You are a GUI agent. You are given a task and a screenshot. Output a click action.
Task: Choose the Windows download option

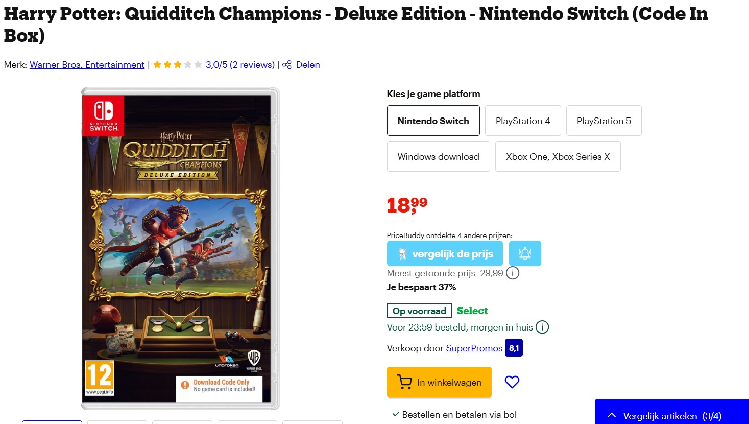tap(438, 156)
